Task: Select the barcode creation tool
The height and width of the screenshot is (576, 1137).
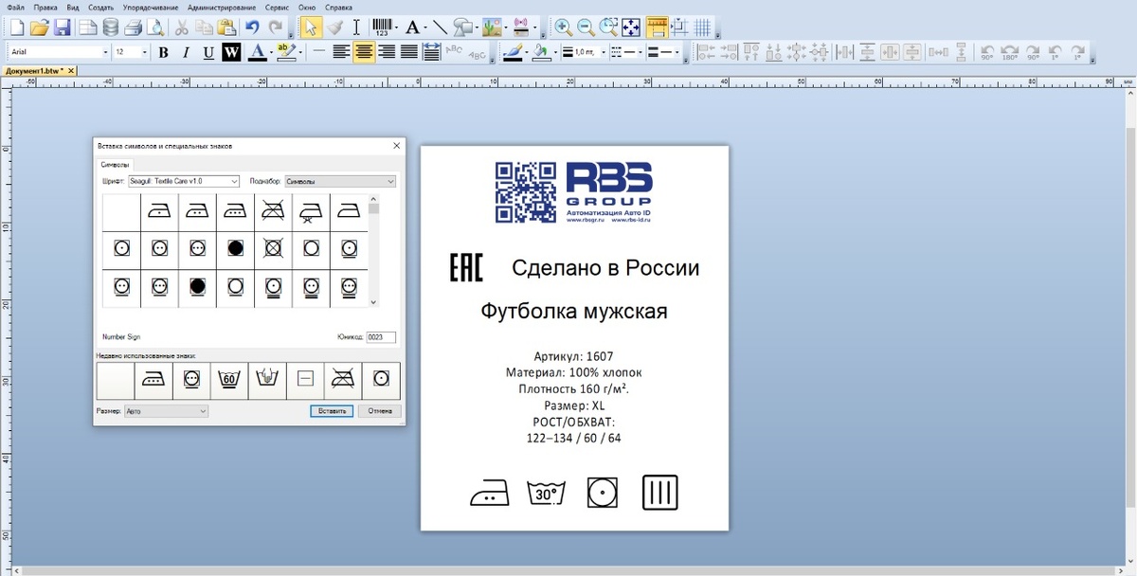Action: pos(381,27)
